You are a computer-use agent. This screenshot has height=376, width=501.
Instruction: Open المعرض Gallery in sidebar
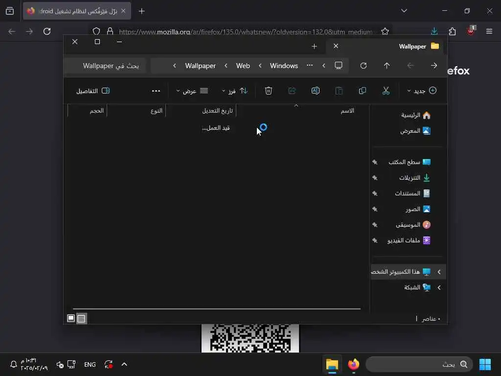[x=415, y=131]
